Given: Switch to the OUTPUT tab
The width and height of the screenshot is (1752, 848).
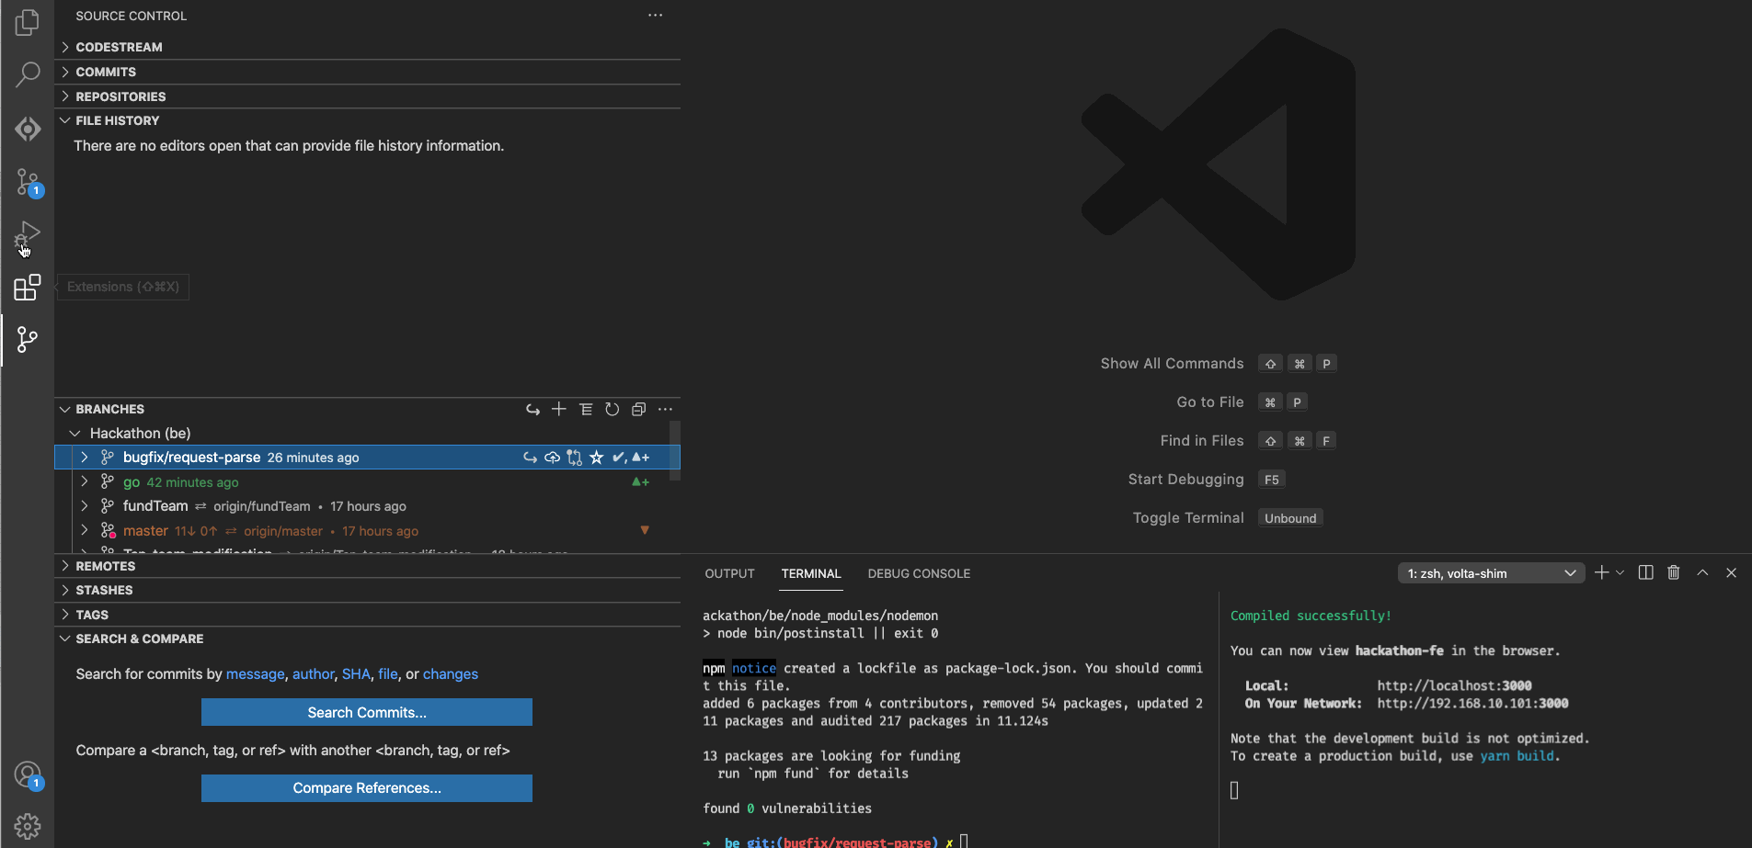Looking at the screenshot, I should click(x=729, y=573).
